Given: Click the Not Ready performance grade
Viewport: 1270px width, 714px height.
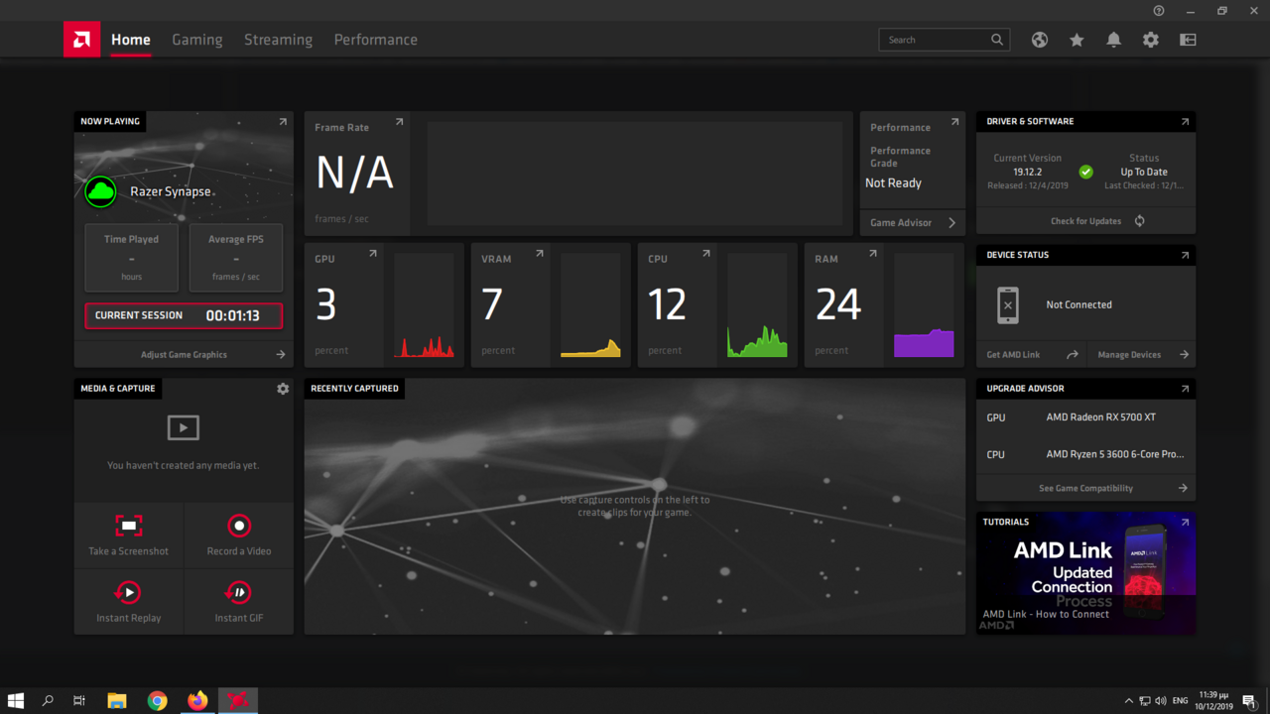Looking at the screenshot, I should (x=893, y=183).
